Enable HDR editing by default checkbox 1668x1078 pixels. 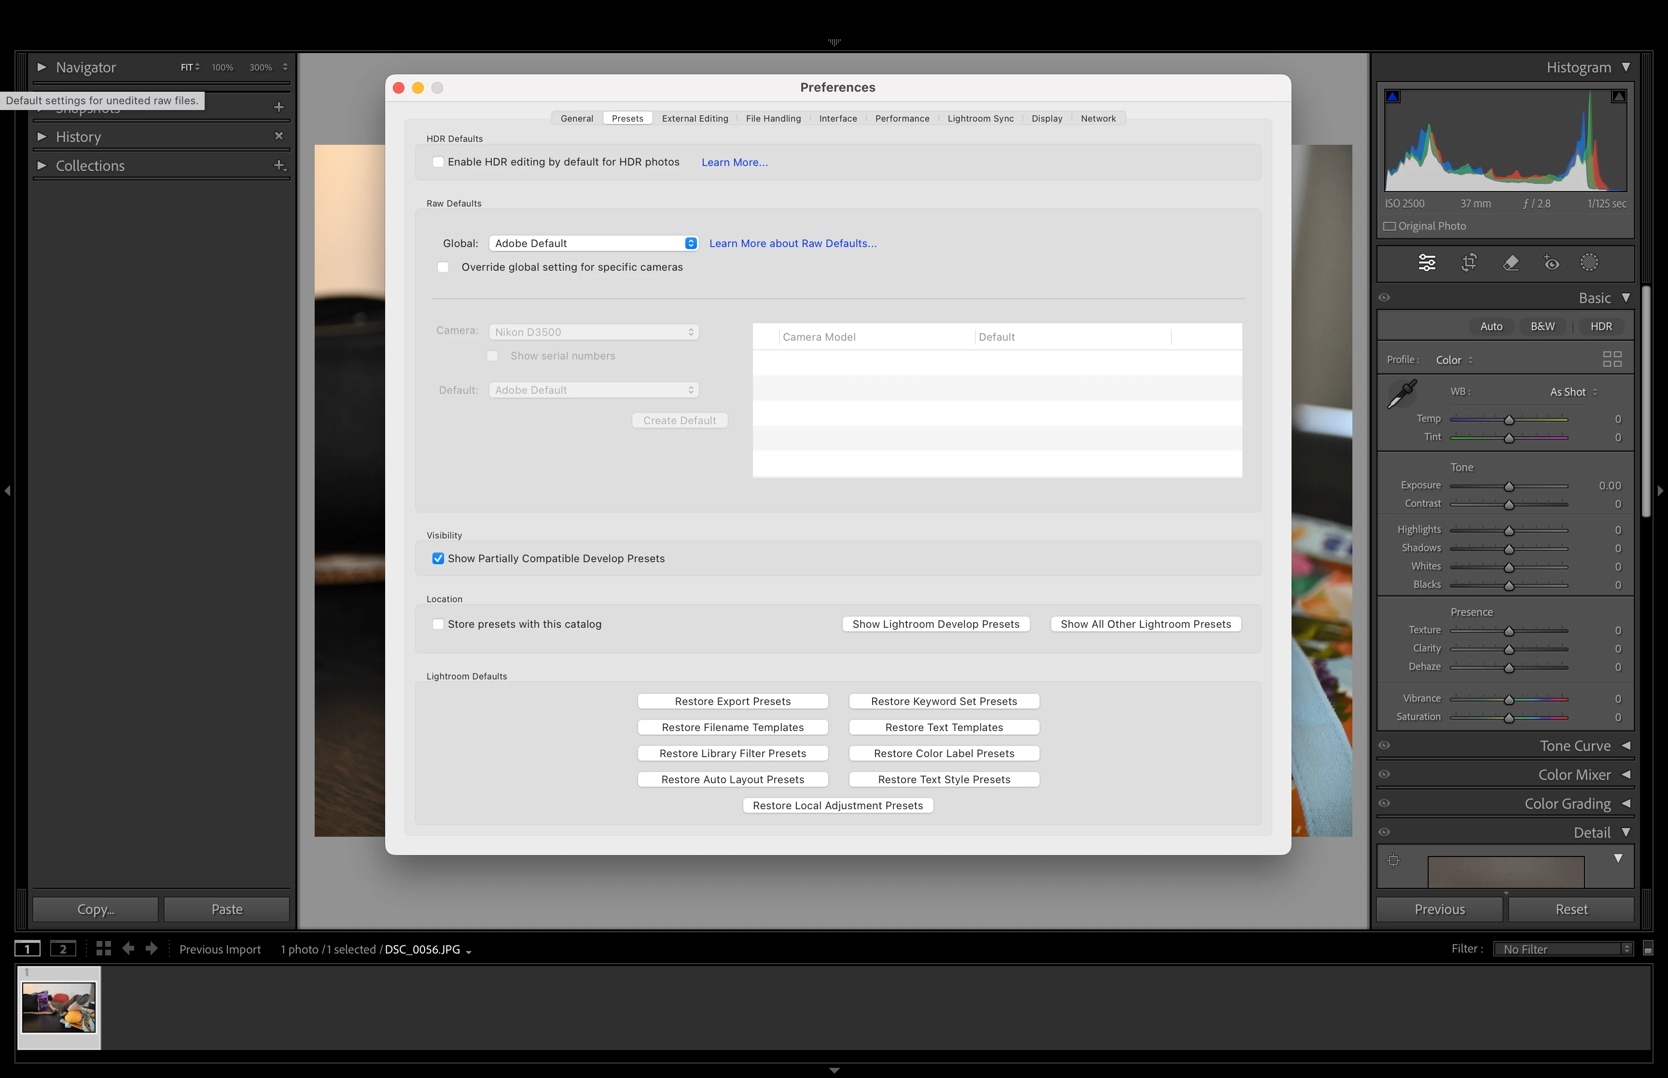pos(438,162)
